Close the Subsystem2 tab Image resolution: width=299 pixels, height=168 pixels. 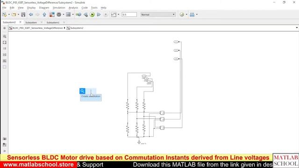(21, 22)
